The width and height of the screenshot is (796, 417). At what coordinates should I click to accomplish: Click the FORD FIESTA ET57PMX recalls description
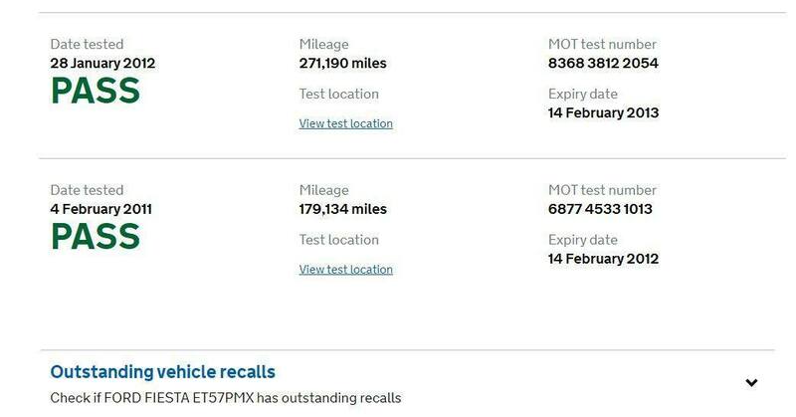pyautogui.click(x=225, y=398)
